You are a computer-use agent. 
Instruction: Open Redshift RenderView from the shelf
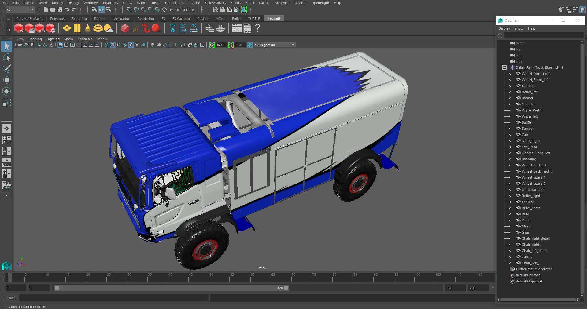pos(19,28)
